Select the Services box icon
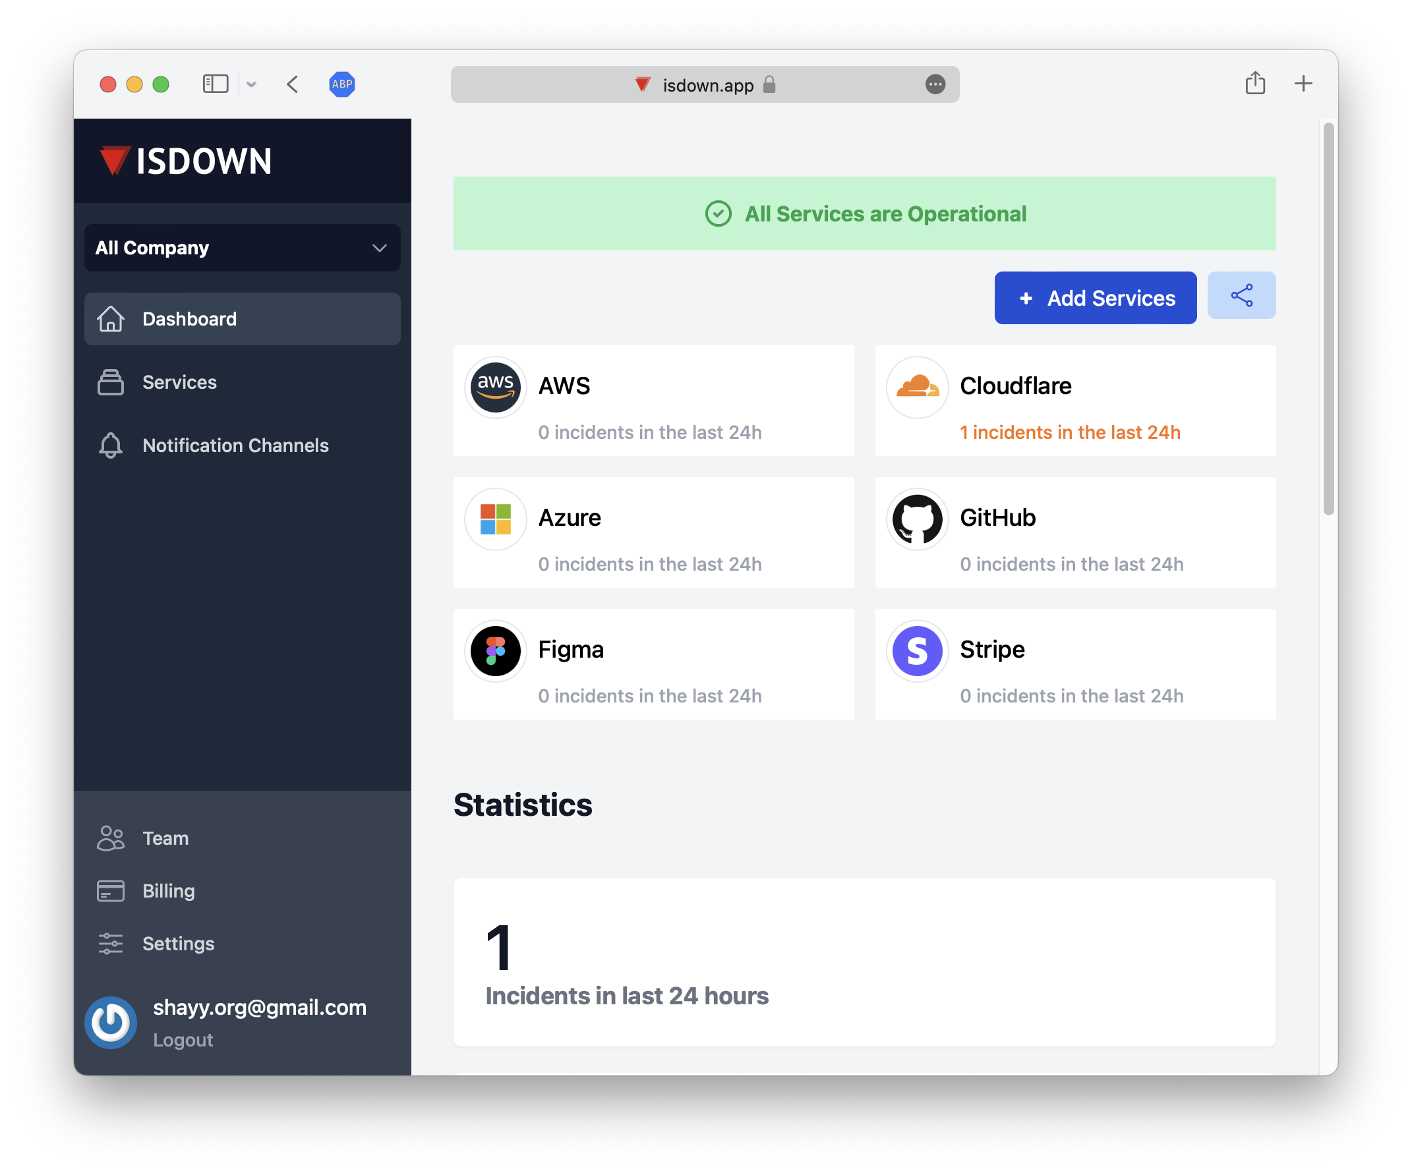The image size is (1412, 1173). 110,382
